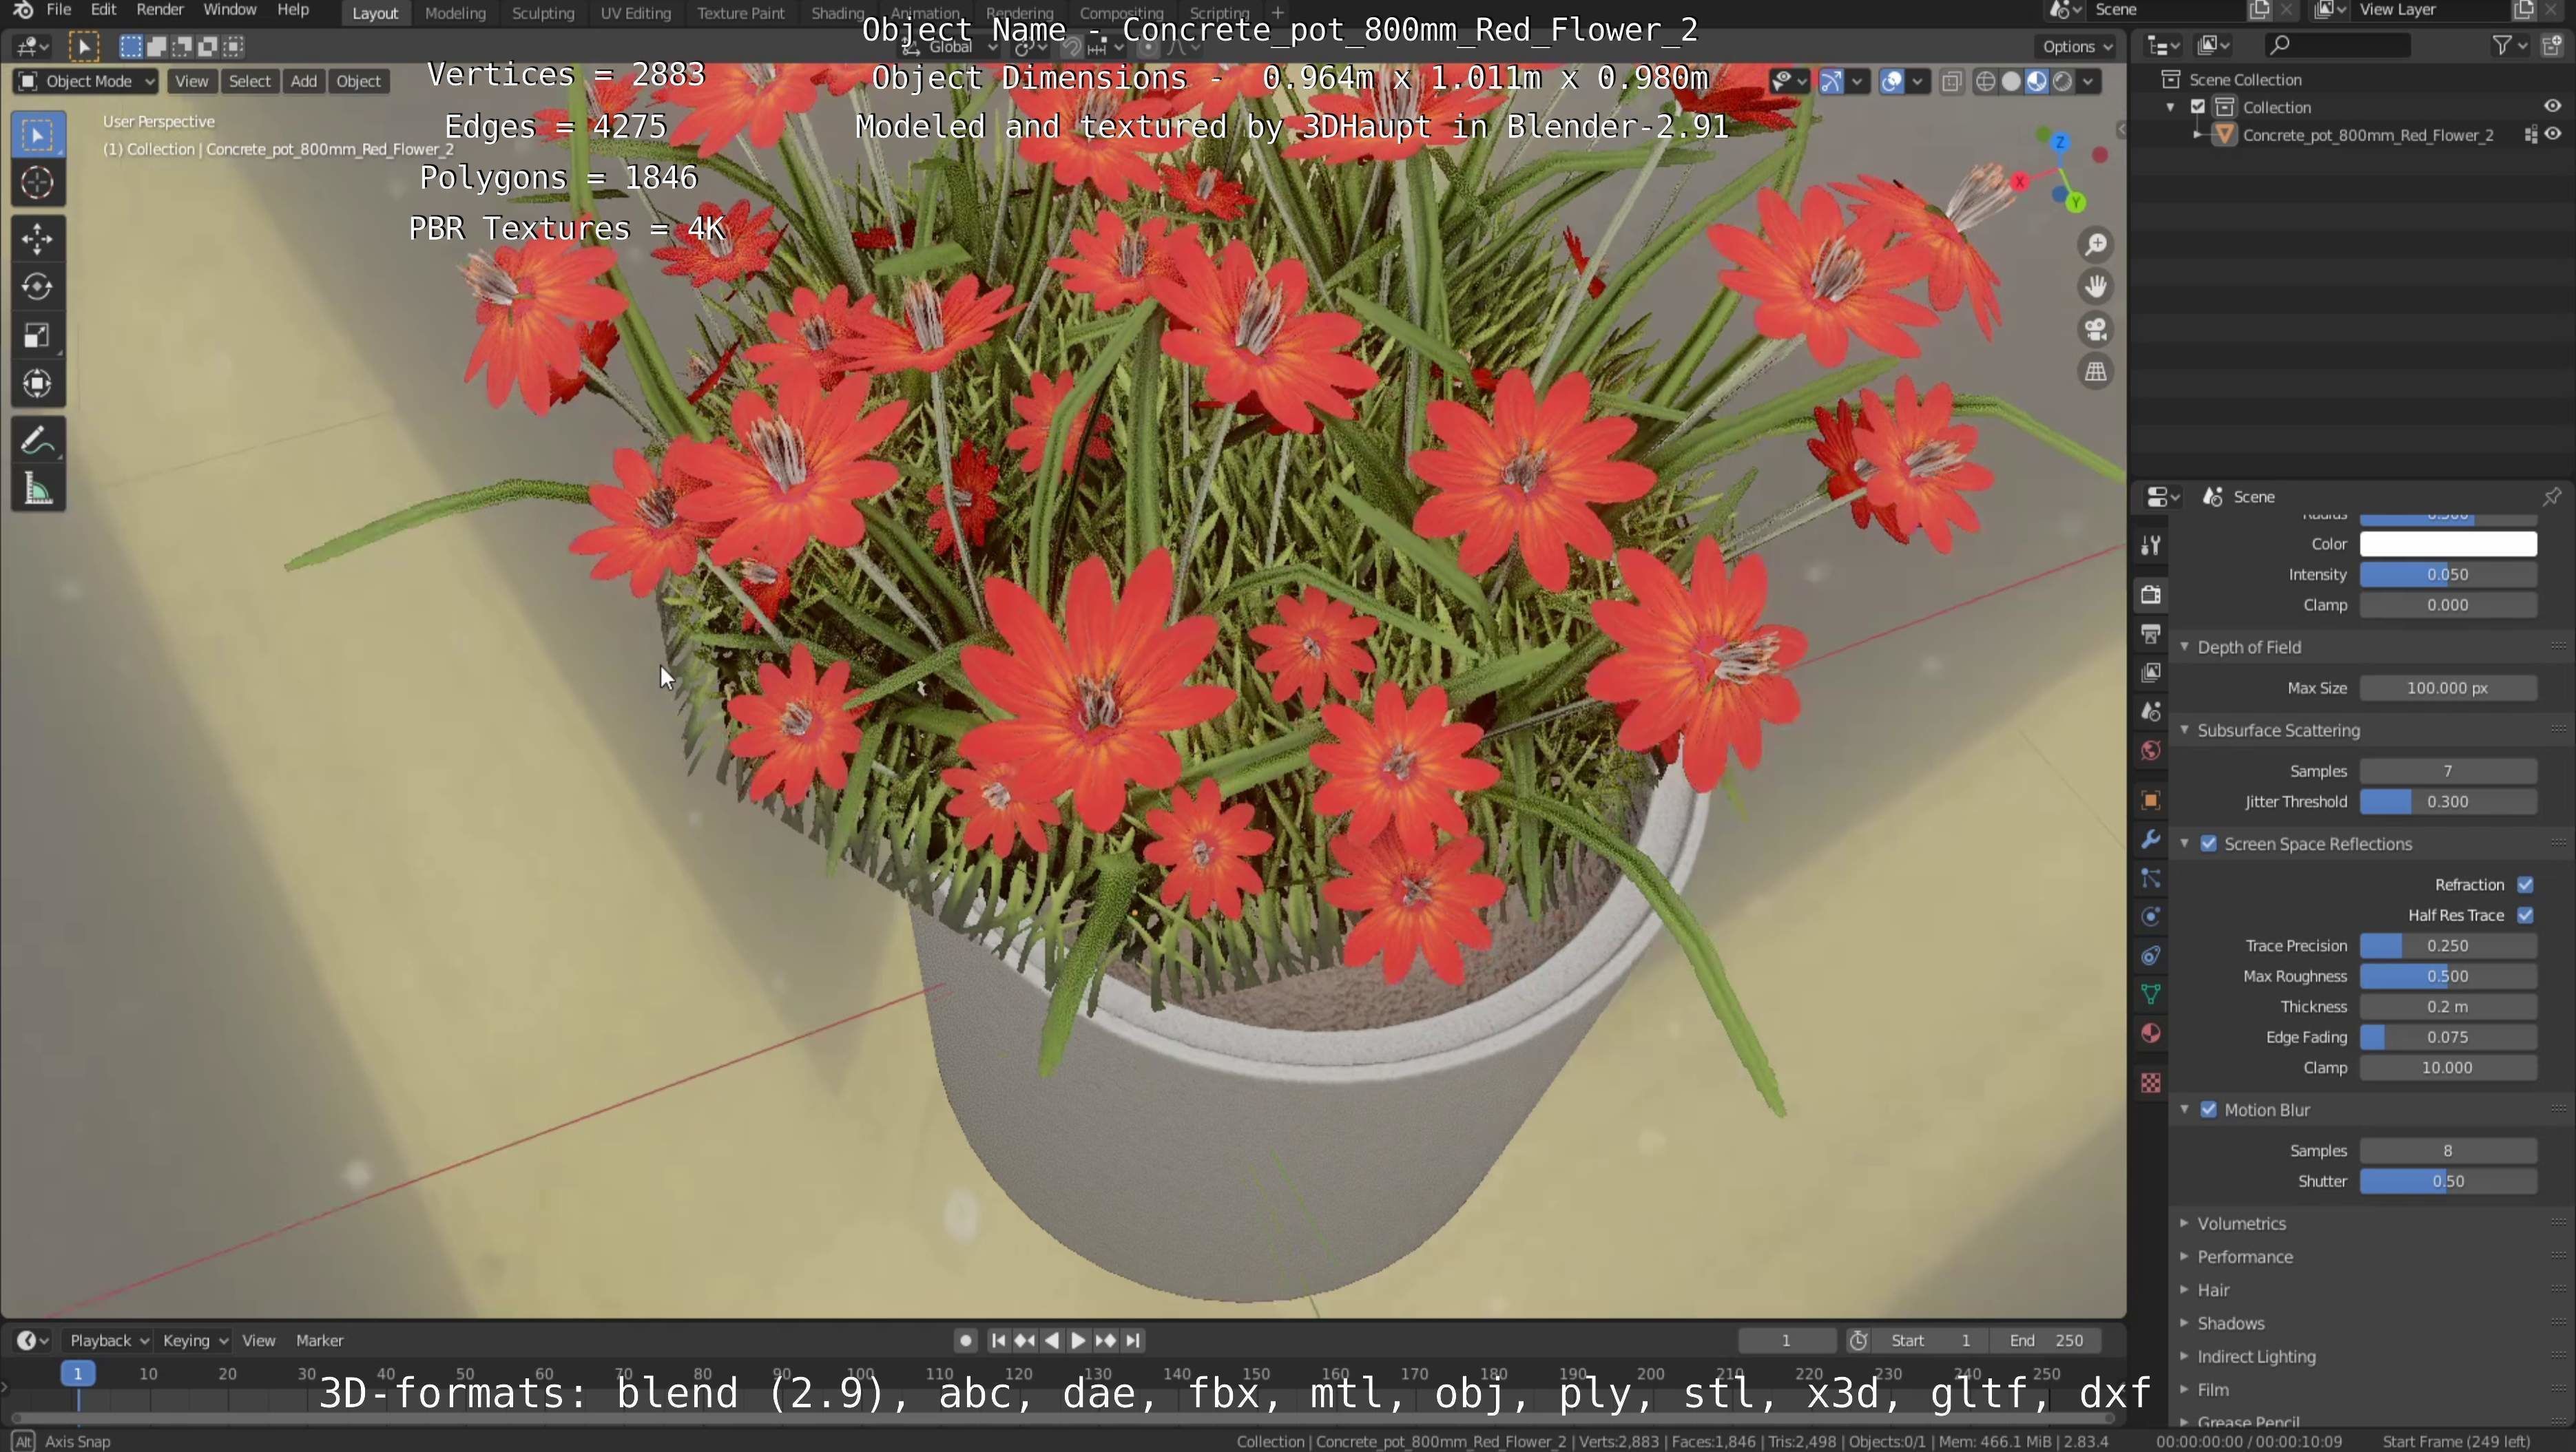Open viewport Add menu
Viewport: 2576px width, 1452px height.
[x=303, y=81]
